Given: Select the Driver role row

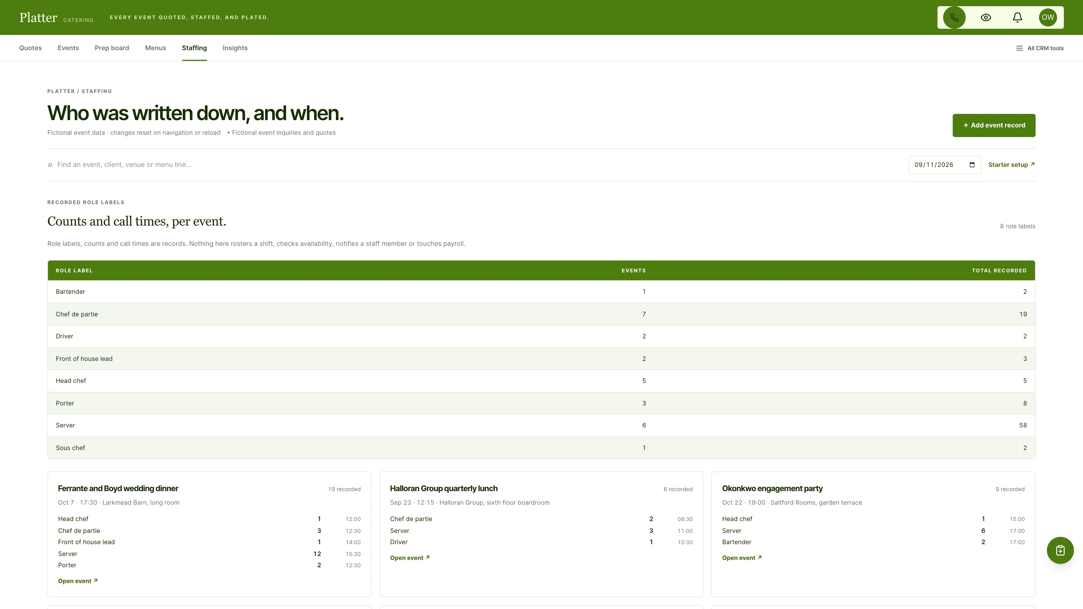Looking at the screenshot, I should [x=541, y=336].
